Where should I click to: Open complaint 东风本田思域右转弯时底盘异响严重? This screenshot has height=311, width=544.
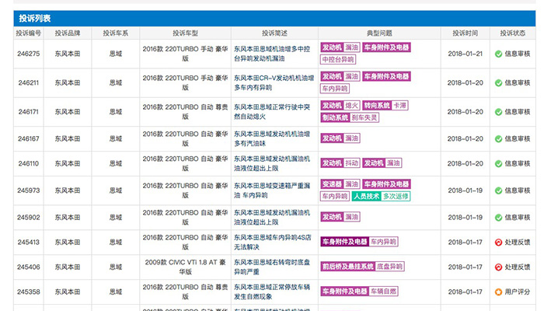[x=272, y=267]
